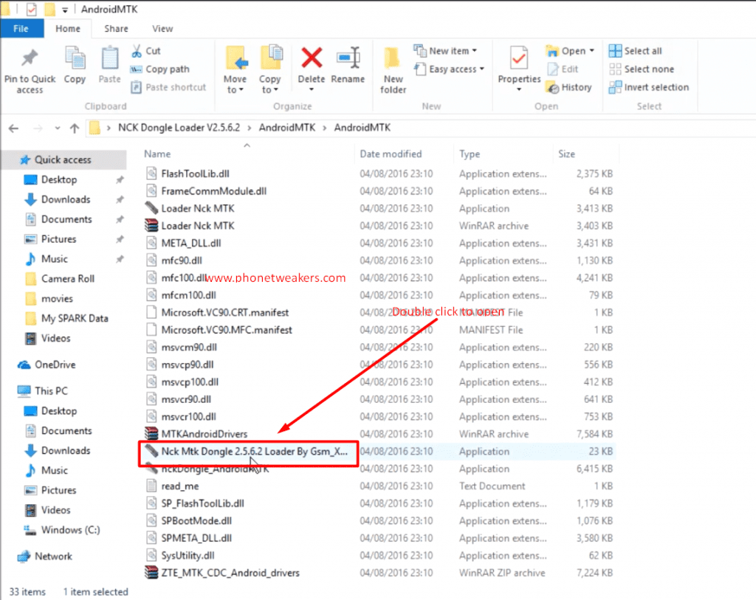Image resolution: width=756 pixels, height=600 pixels.
Task: Select SysUtility.dll file
Action: pyautogui.click(x=188, y=555)
